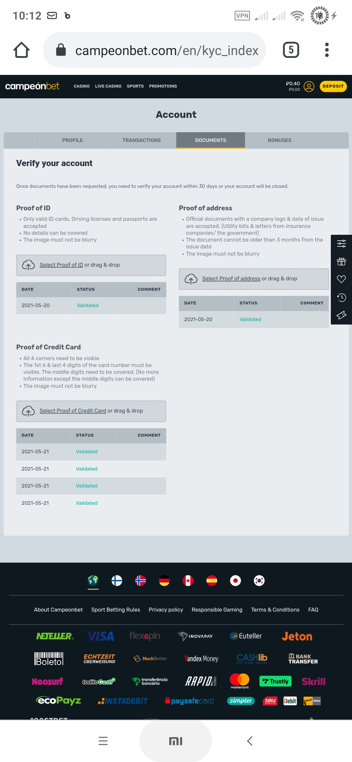Click the ticket icon in side panel
The height and width of the screenshot is (762, 352).
(341, 315)
